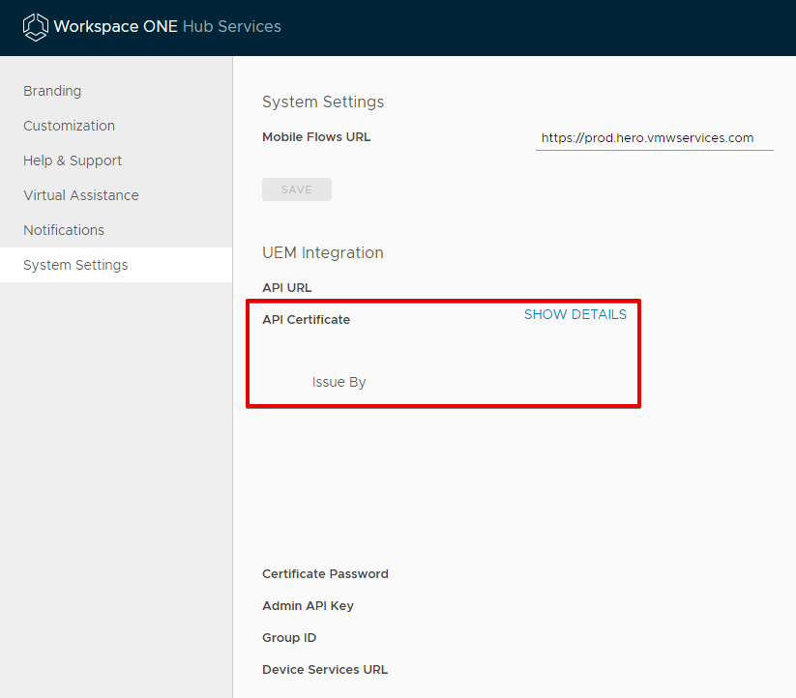Navigate to Notifications settings
The width and height of the screenshot is (796, 698).
[64, 230]
